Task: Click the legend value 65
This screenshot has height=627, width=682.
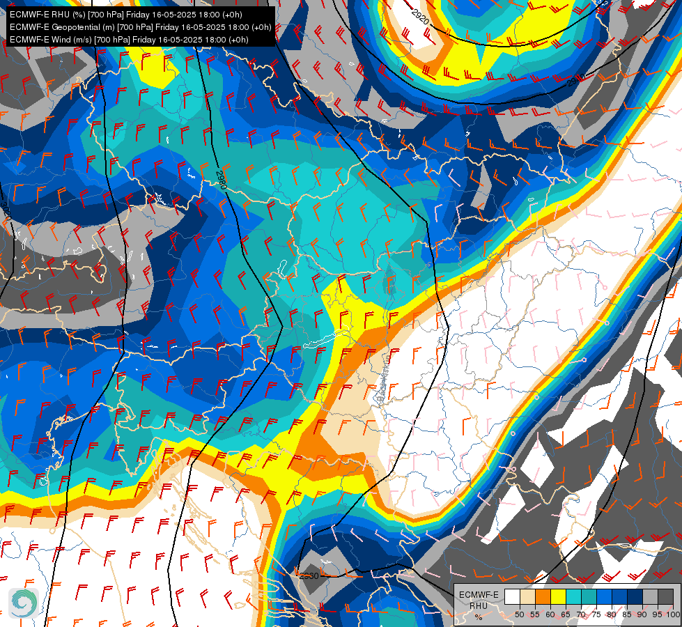Action: point(566,614)
